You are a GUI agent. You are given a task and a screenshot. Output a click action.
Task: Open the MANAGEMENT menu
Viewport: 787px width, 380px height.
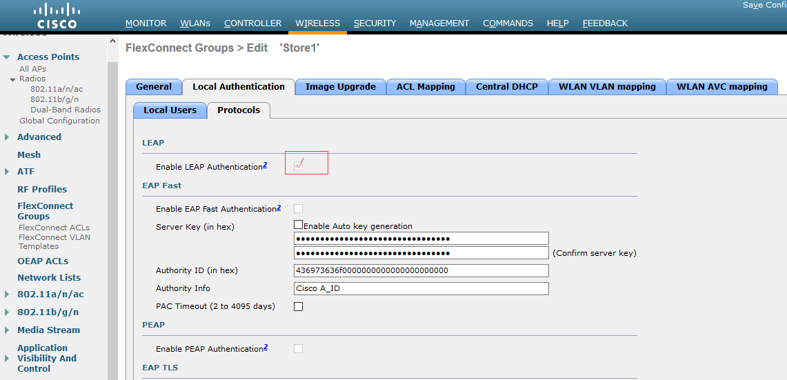(x=439, y=23)
